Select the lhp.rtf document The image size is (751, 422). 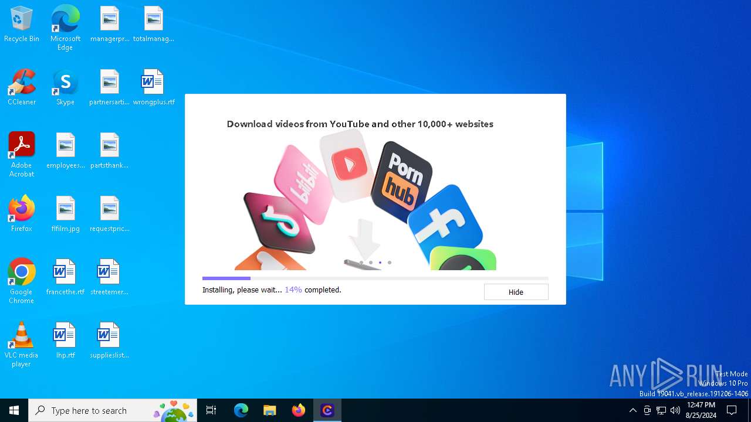click(66, 341)
